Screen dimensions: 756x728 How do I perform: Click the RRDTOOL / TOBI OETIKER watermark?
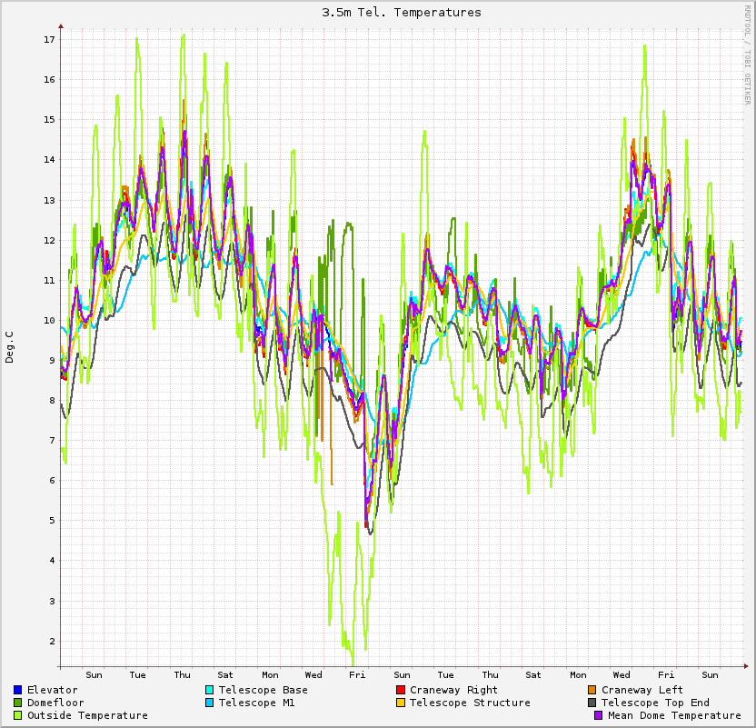[747, 55]
